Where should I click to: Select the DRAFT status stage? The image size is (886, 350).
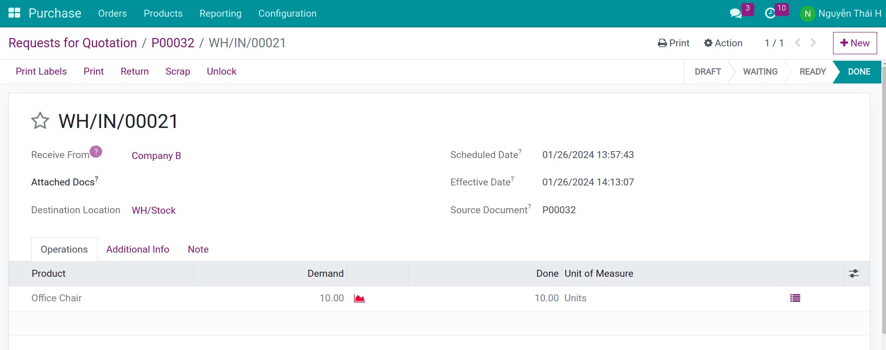[708, 72]
